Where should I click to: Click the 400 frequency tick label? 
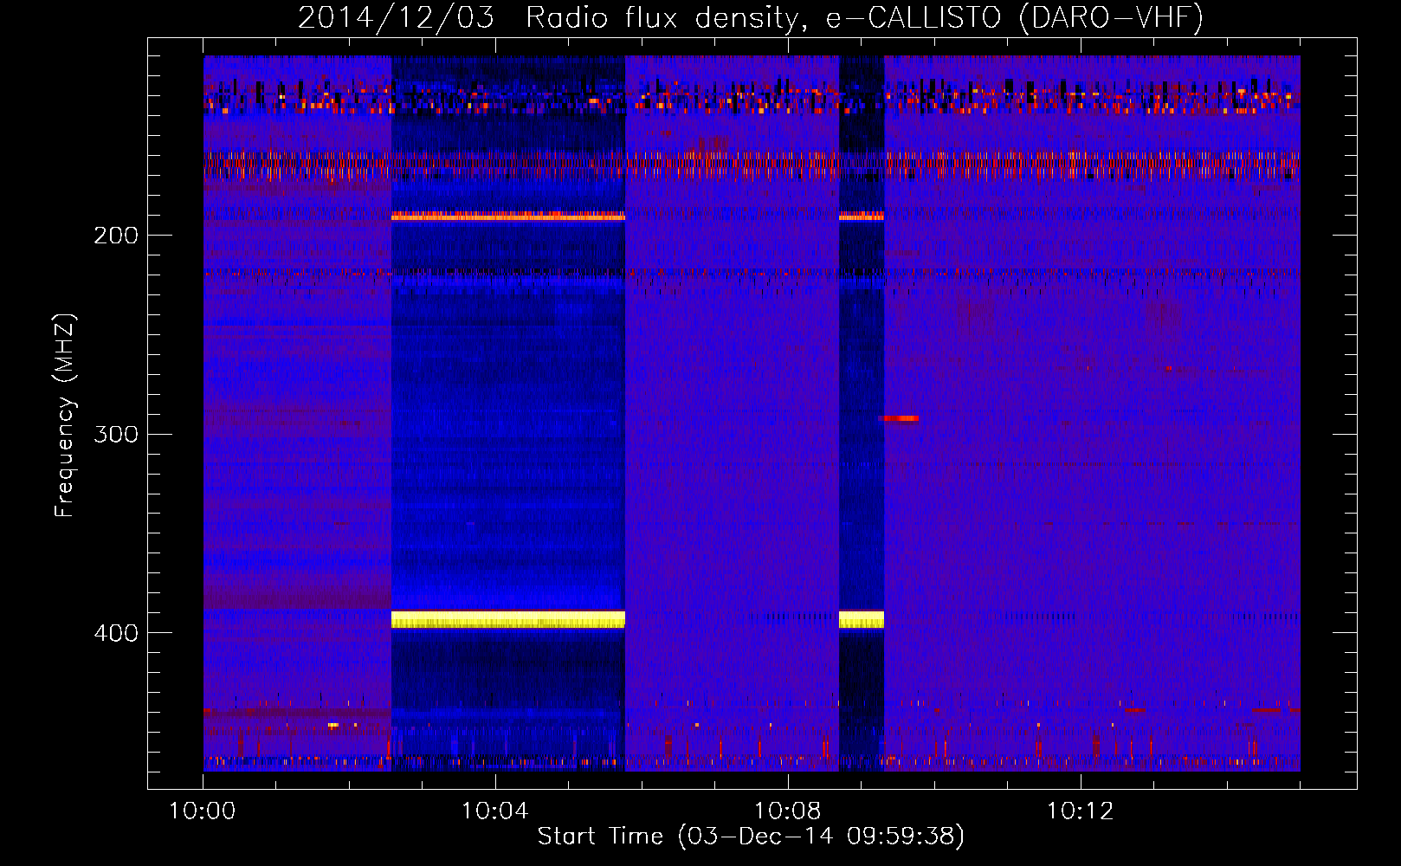116,633
